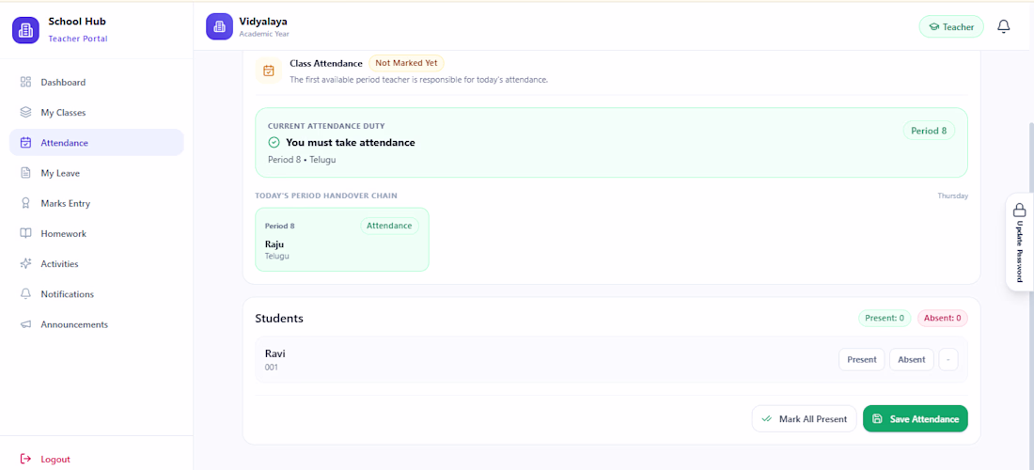Click the Homework book icon
The image size is (1034, 470).
(25, 233)
